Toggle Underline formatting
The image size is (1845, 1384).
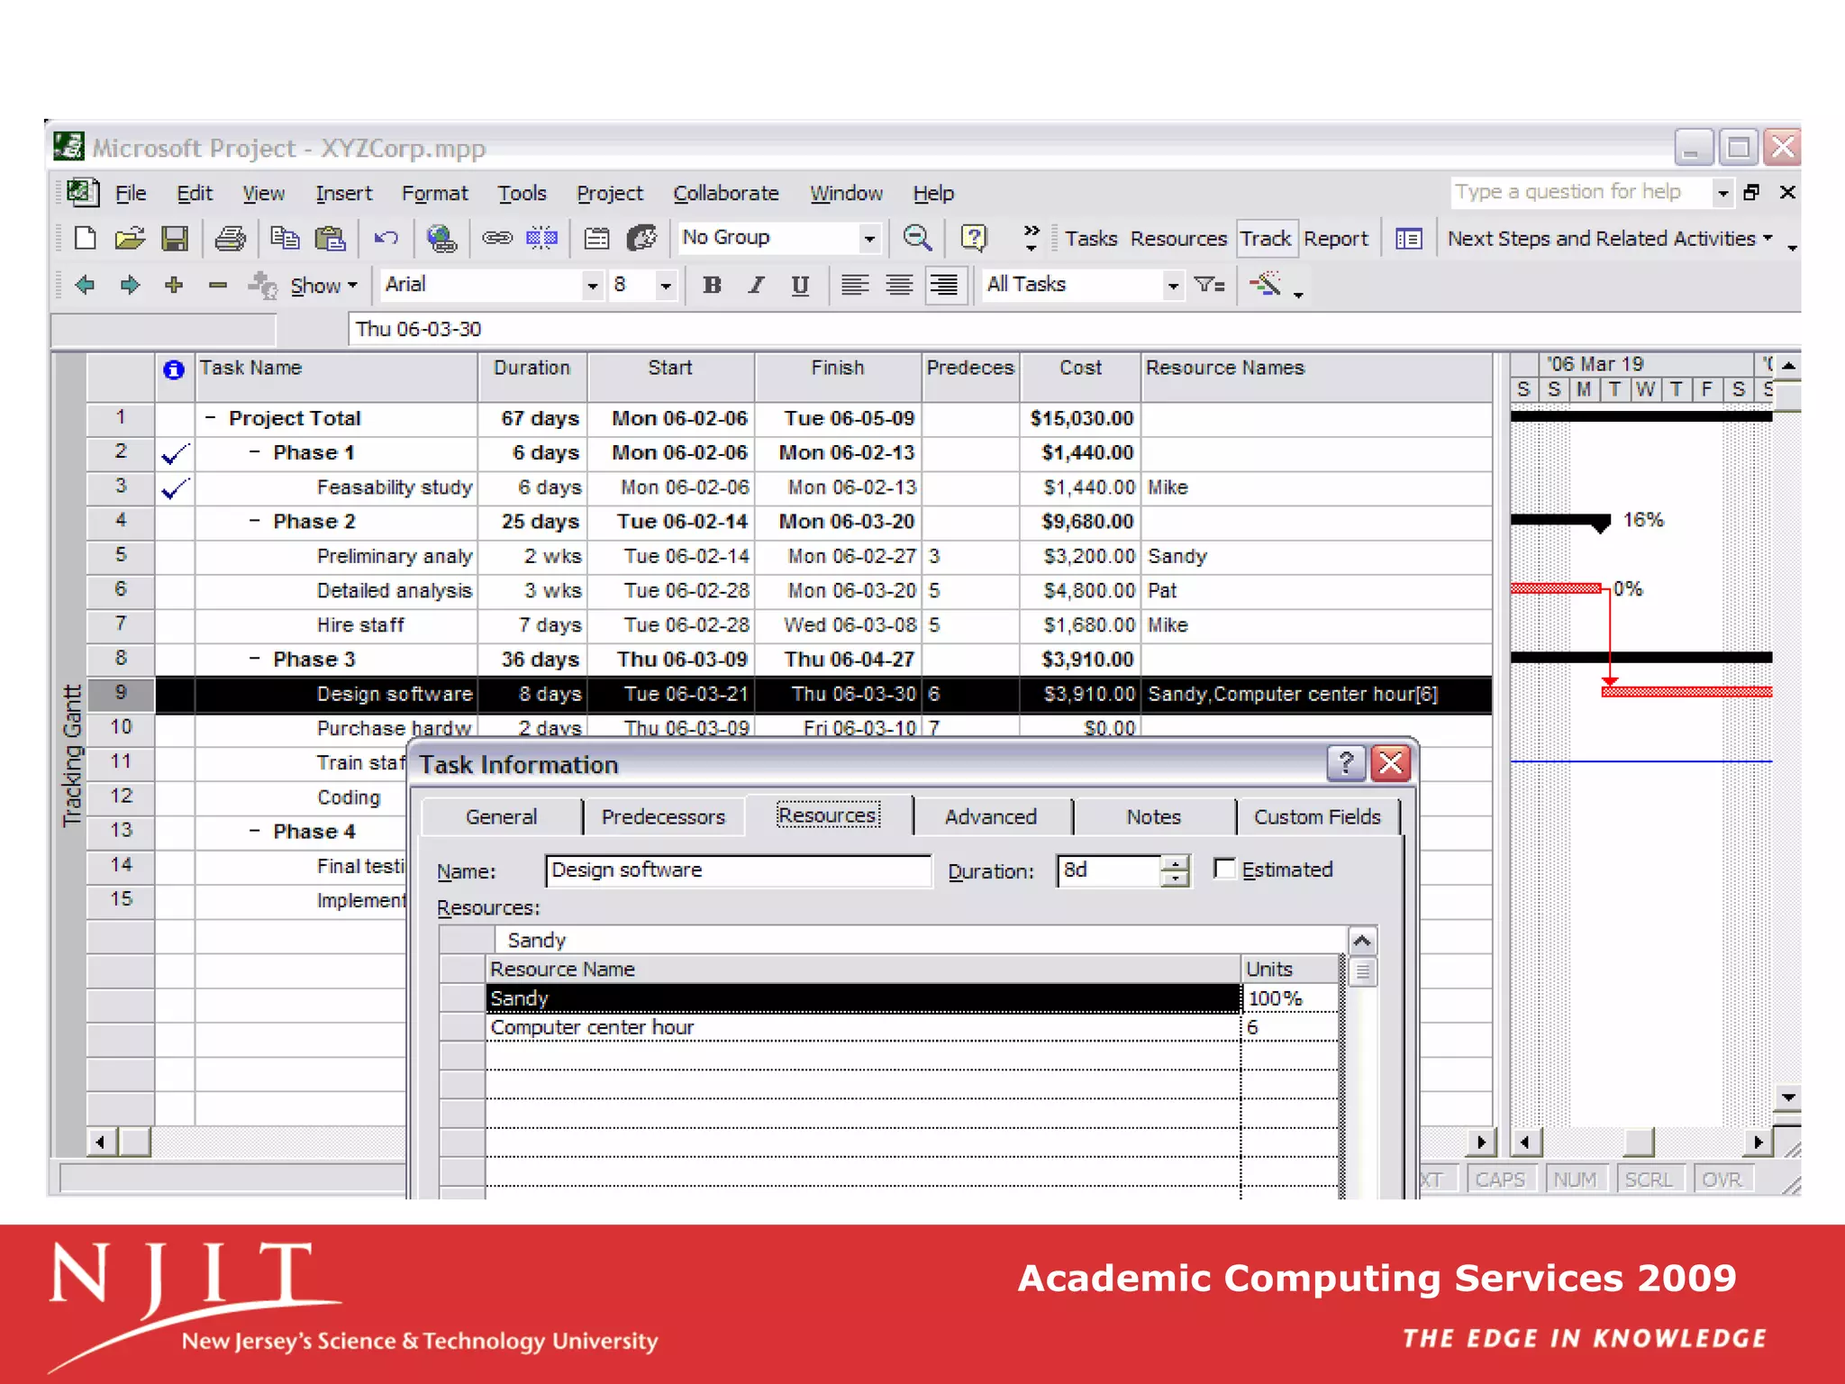tap(800, 286)
